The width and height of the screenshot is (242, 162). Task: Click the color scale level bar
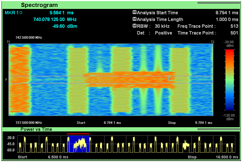230,80
